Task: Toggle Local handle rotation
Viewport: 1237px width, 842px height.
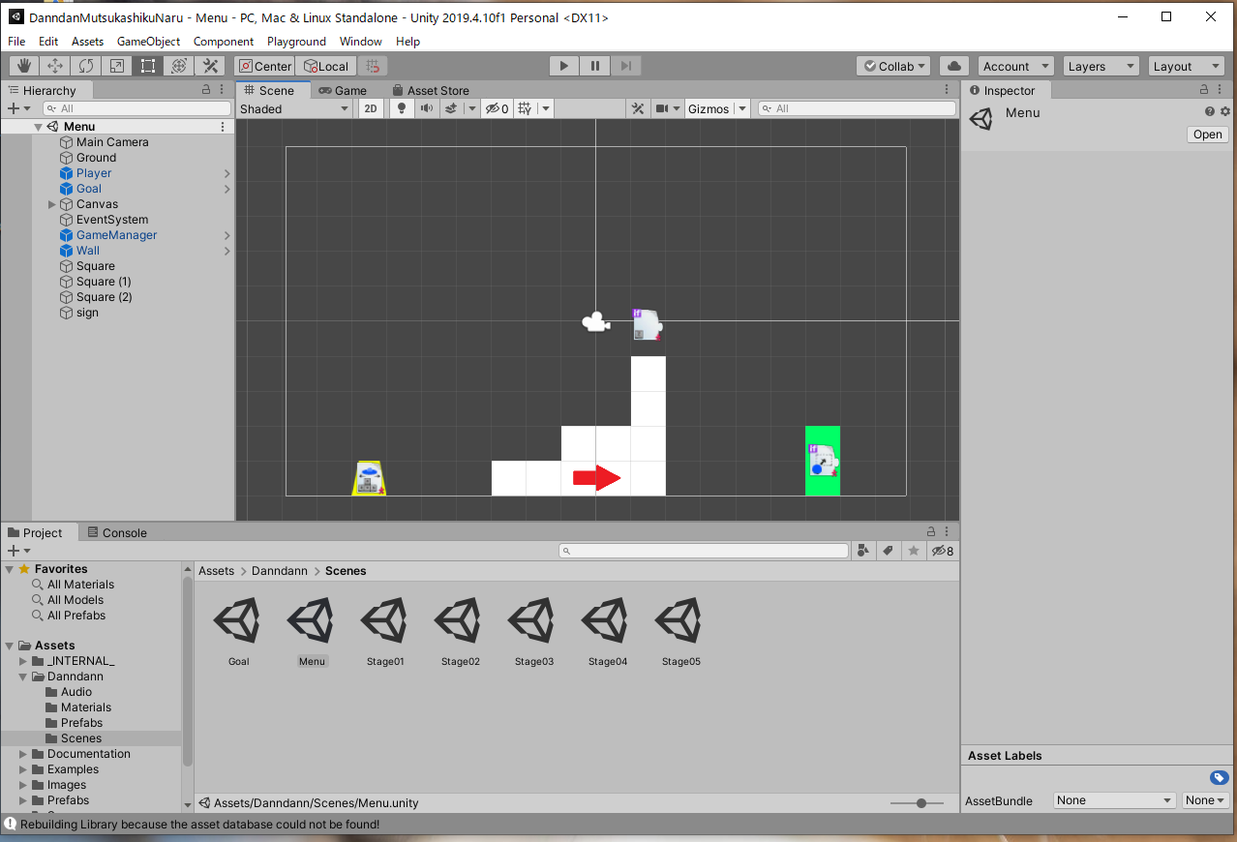Action: [326, 66]
